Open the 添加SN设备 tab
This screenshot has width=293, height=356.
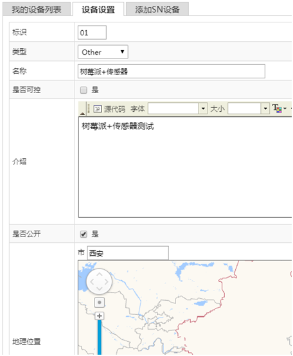tap(157, 9)
